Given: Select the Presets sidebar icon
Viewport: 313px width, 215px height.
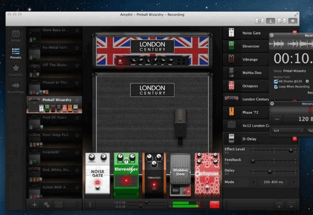Looking at the screenshot, I should tap(15, 53).
